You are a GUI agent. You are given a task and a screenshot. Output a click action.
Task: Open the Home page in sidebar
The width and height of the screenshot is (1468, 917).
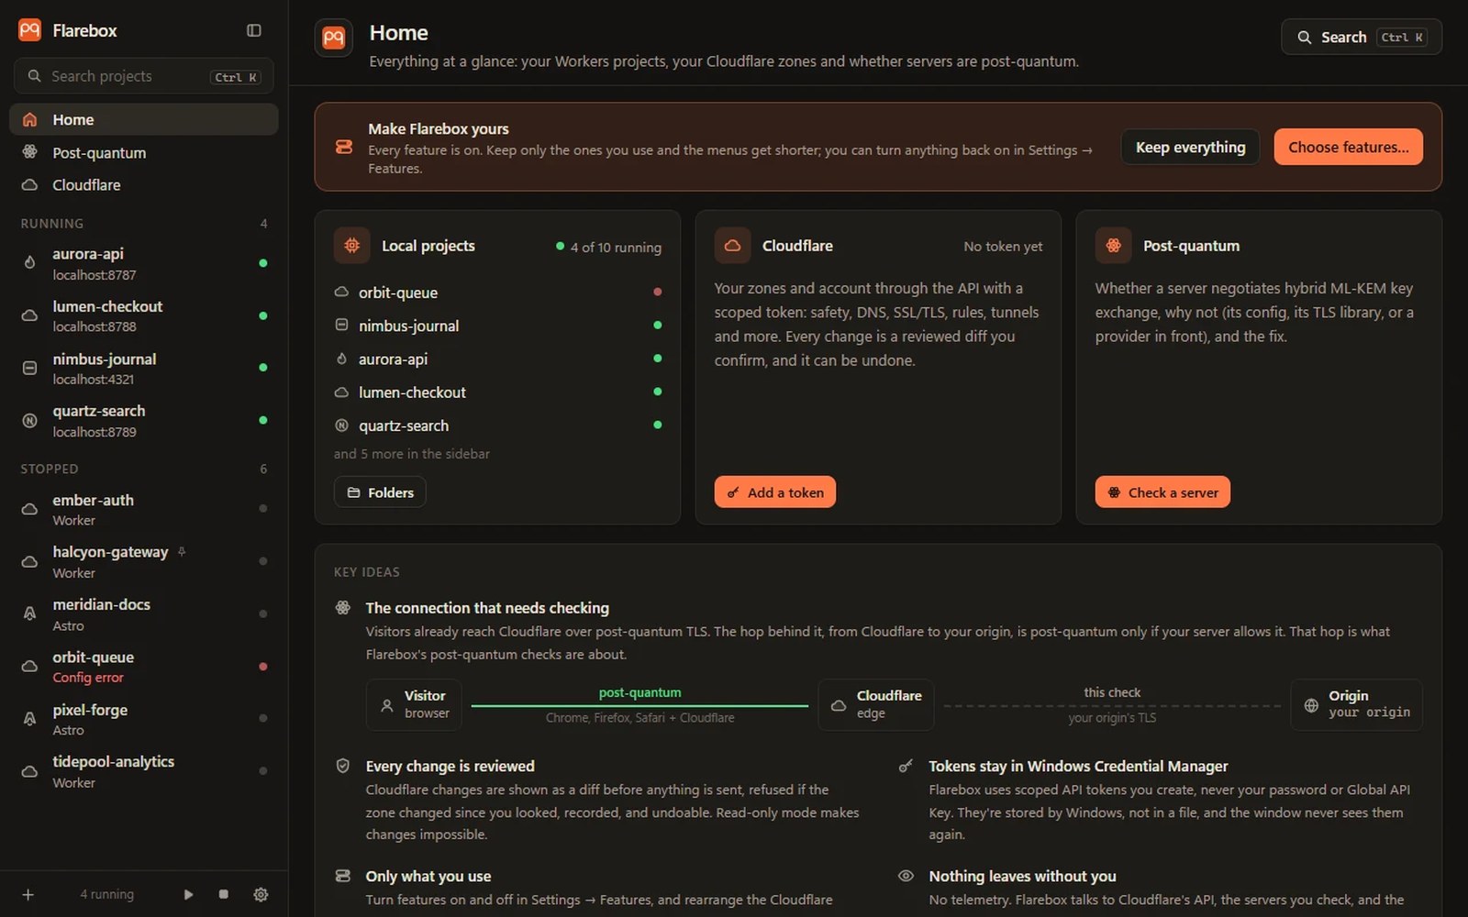coord(144,119)
